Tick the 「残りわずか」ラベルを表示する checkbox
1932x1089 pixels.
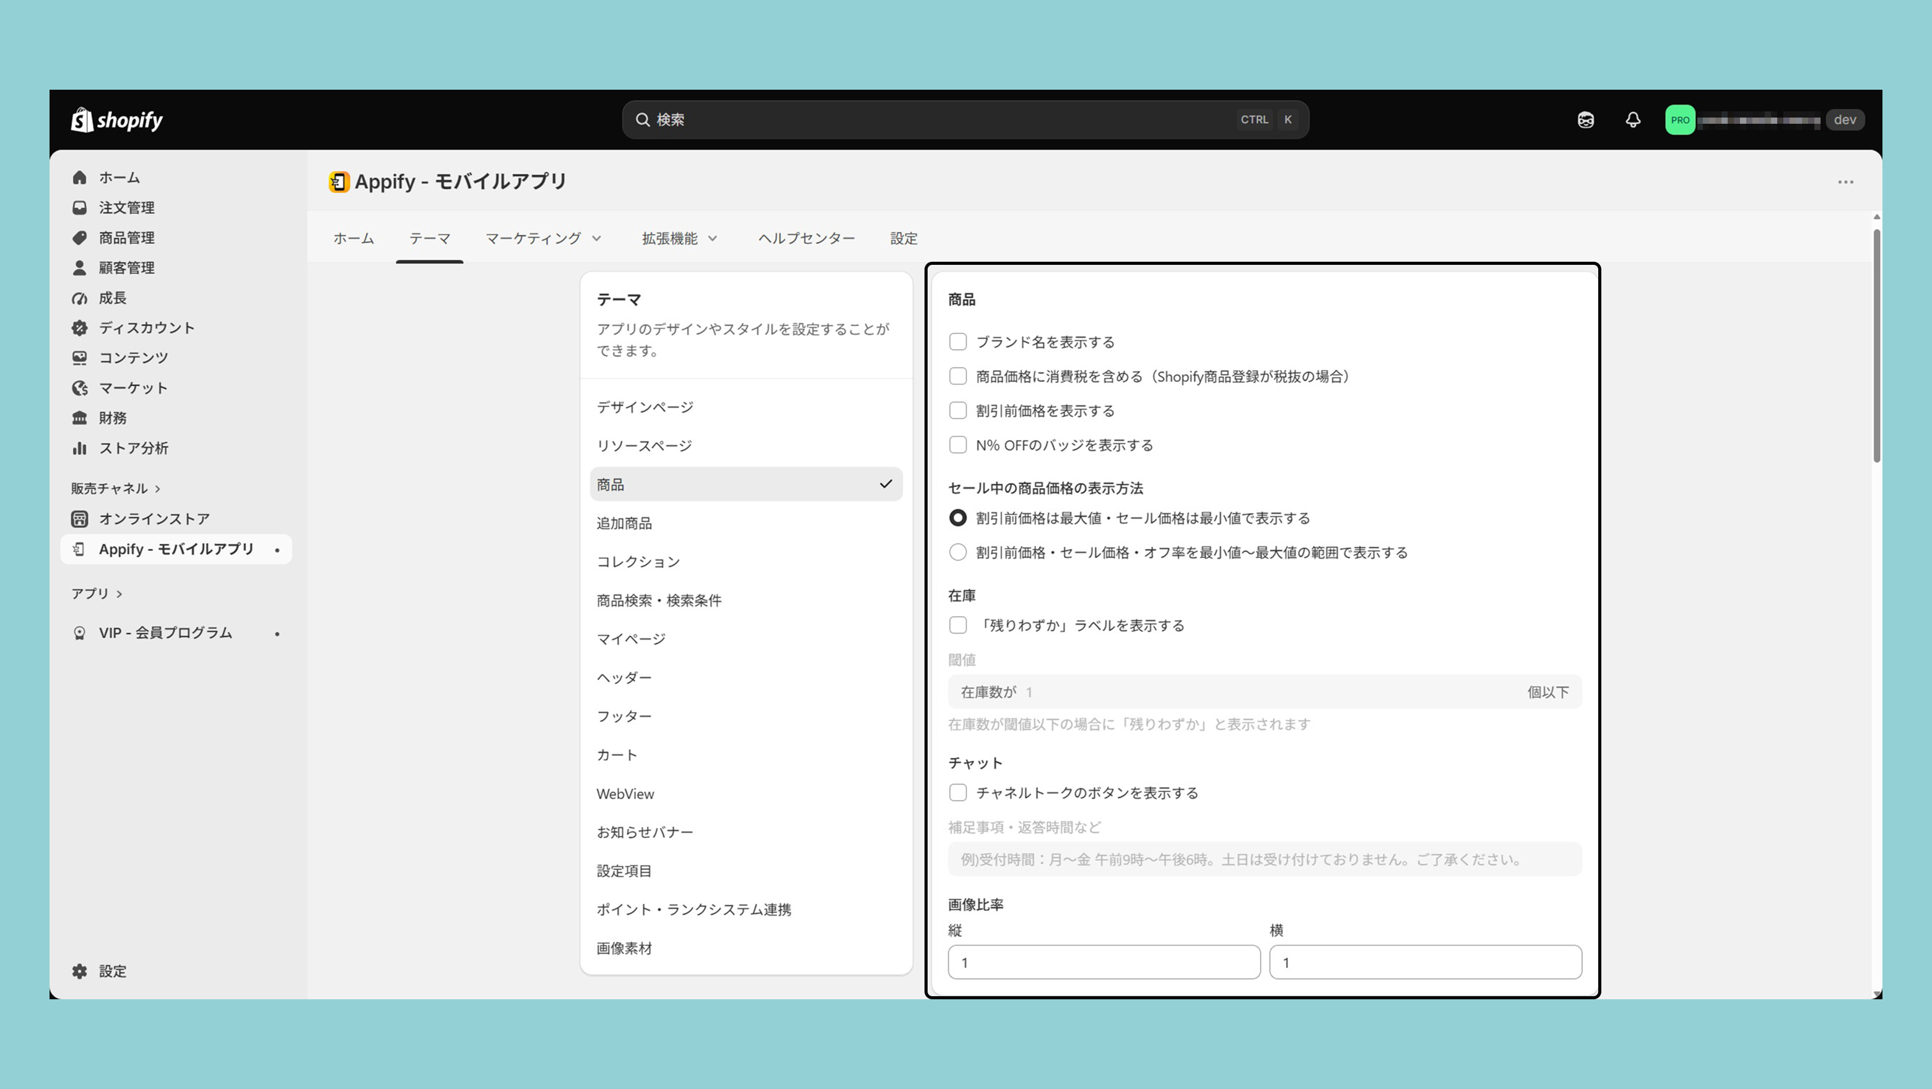(958, 625)
